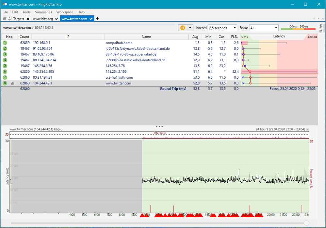Expand the 24 hours timeline range chevron

pyautogui.click(x=307, y=129)
